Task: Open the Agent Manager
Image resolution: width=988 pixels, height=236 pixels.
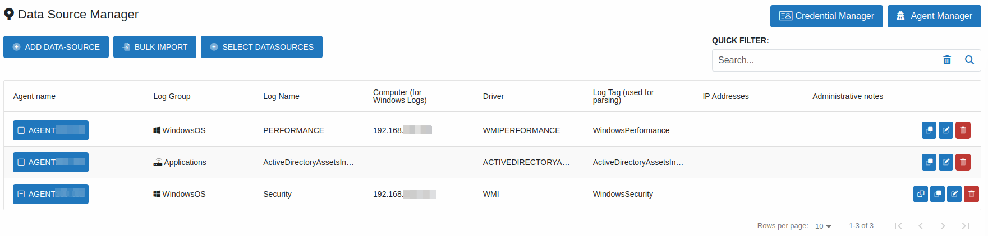Action: 934,16
